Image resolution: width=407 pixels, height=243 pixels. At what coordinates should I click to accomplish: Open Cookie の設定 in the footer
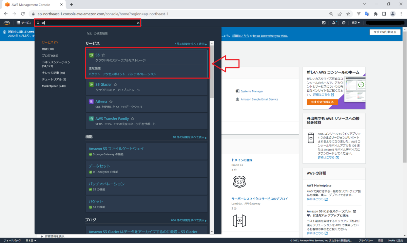395,241
